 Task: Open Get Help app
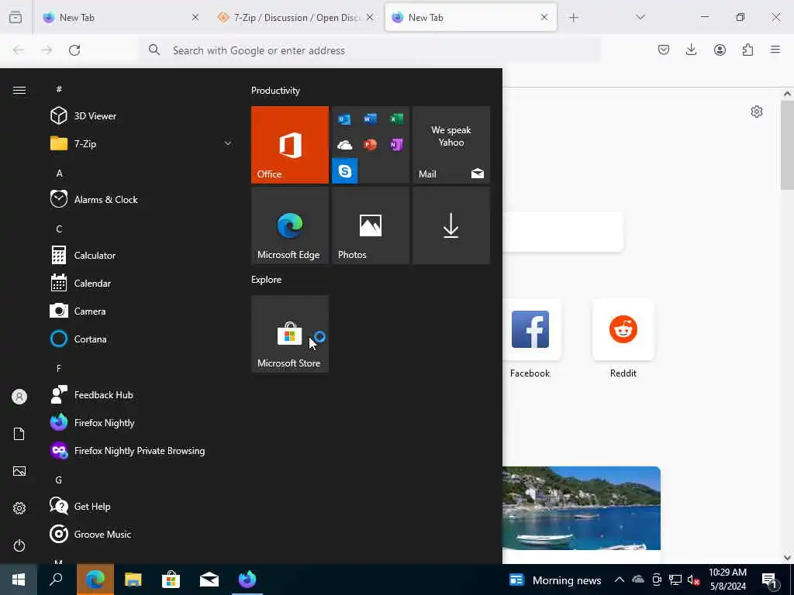tap(140, 506)
